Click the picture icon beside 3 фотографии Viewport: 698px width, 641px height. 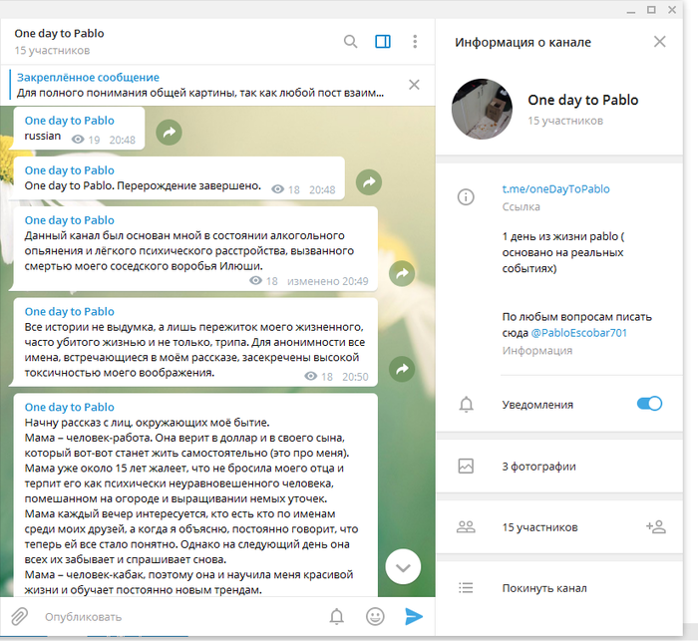coord(466,467)
